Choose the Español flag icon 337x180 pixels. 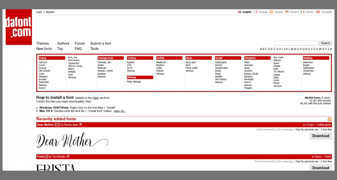click(x=271, y=12)
